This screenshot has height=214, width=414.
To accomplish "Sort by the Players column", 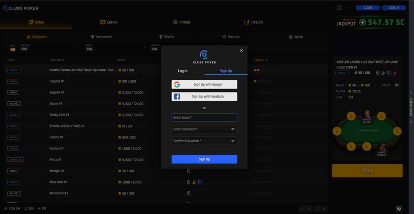I will (x=261, y=60).
